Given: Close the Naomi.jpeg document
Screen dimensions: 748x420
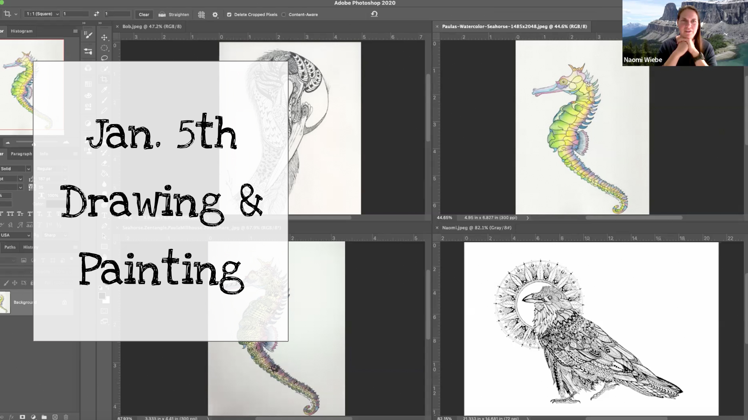Looking at the screenshot, I should click(437, 228).
